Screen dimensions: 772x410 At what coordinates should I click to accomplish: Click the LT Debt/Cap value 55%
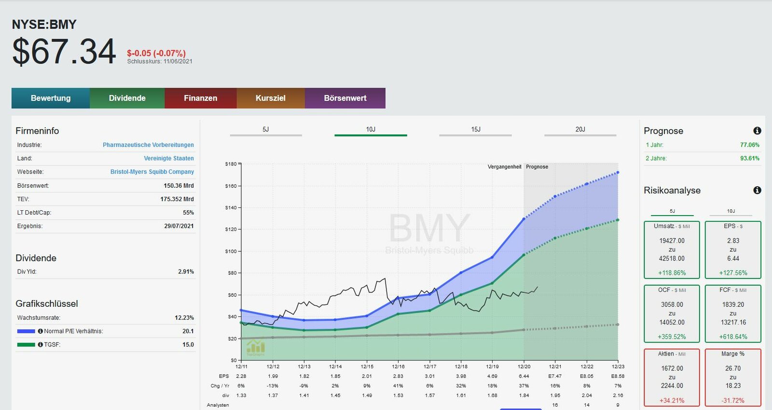point(188,213)
